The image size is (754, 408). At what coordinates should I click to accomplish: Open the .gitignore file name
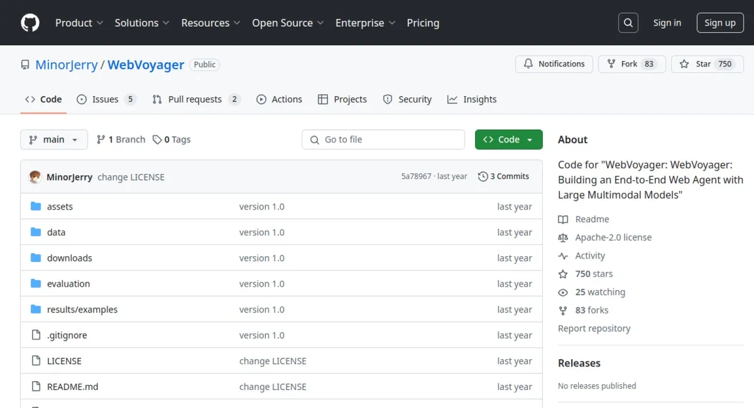pyautogui.click(x=67, y=335)
